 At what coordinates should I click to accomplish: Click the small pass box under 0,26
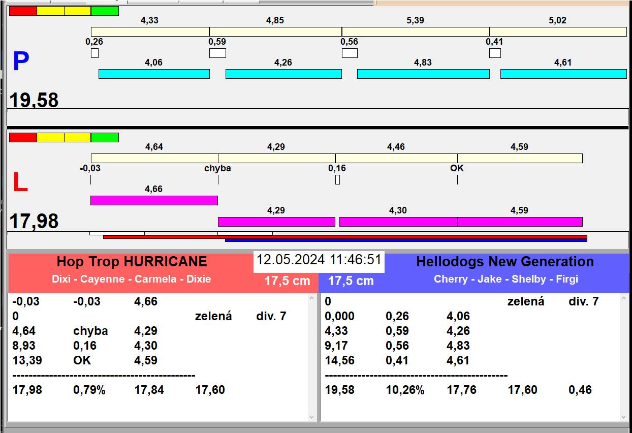pyautogui.click(x=94, y=53)
